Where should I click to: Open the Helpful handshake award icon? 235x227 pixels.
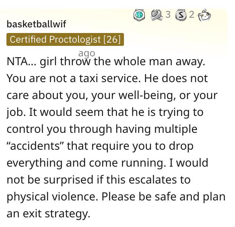tap(157, 15)
